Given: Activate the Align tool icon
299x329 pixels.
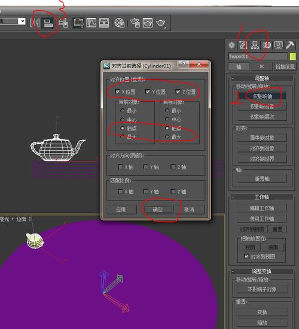Looking at the screenshot, I should coord(48,23).
